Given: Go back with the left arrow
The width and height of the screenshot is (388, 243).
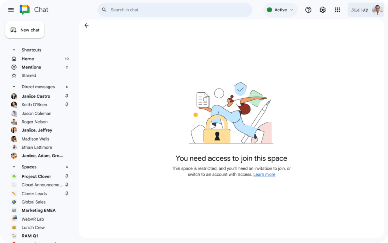Looking at the screenshot, I should tap(86, 25).
